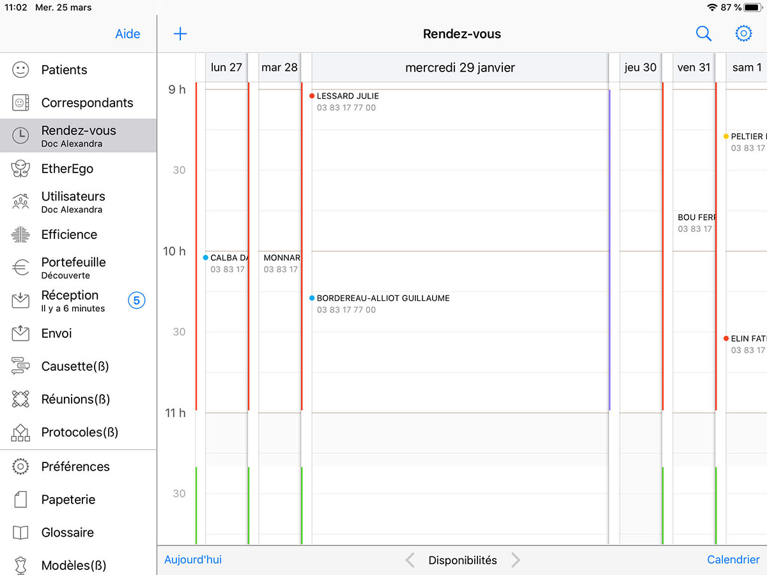
Task: Open settings gear in top right
Action: point(743,34)
